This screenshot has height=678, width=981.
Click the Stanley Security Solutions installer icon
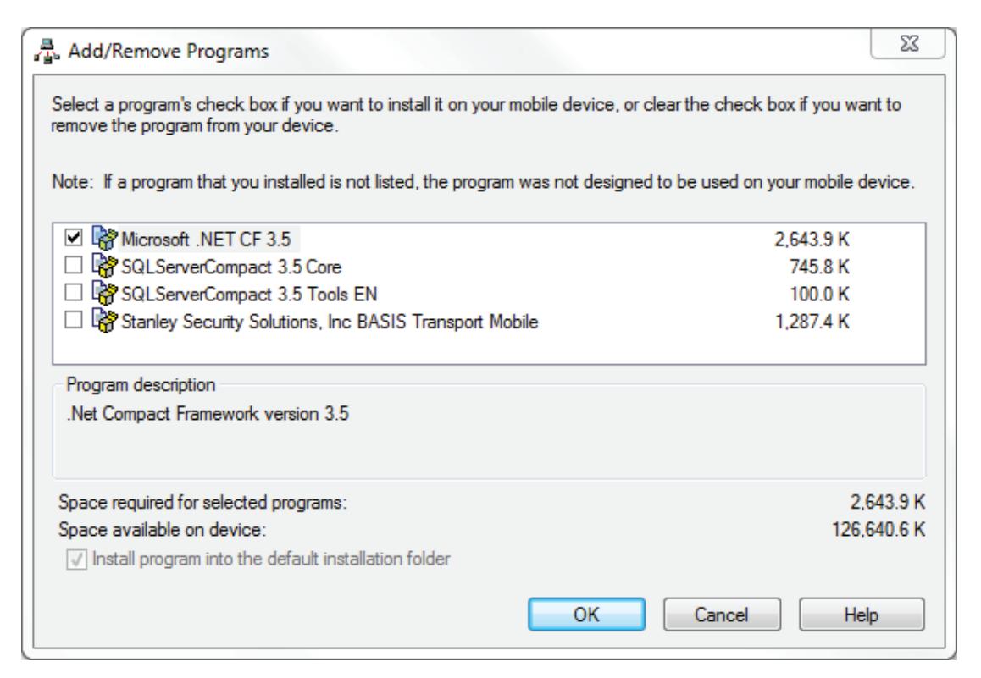pyautogui.click(x=104, y=321)
